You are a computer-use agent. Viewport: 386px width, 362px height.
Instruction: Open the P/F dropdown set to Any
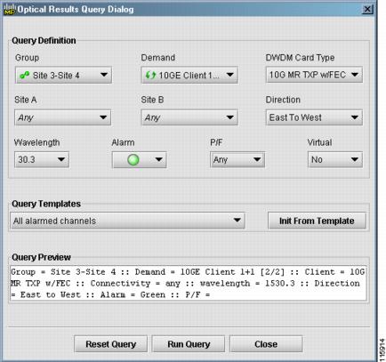237,159
